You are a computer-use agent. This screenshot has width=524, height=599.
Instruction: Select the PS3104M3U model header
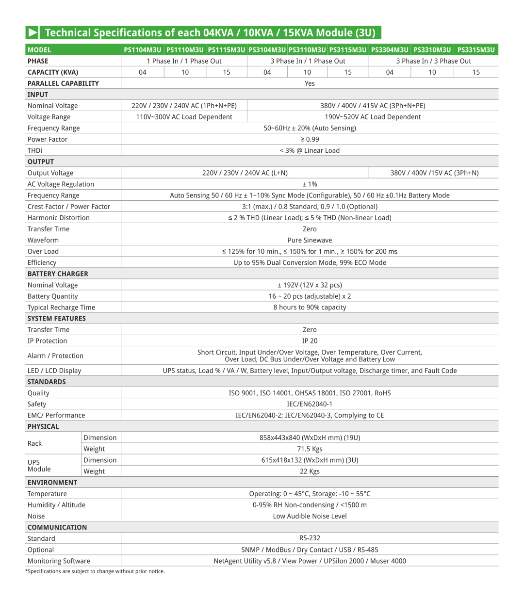point(267,50)
